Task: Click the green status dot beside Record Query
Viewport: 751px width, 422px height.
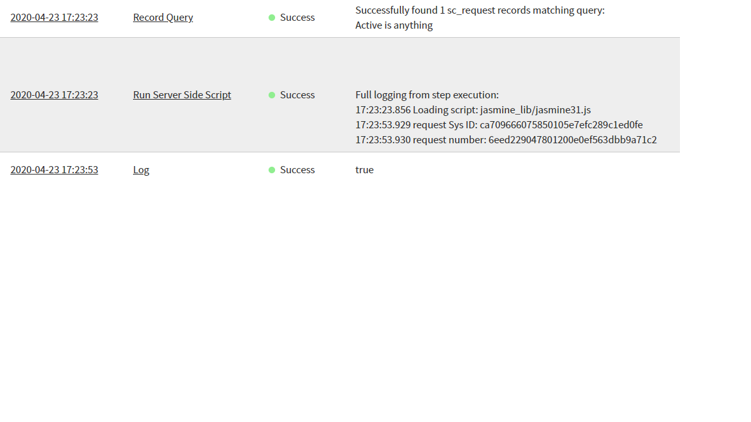Action: point(272,18)
